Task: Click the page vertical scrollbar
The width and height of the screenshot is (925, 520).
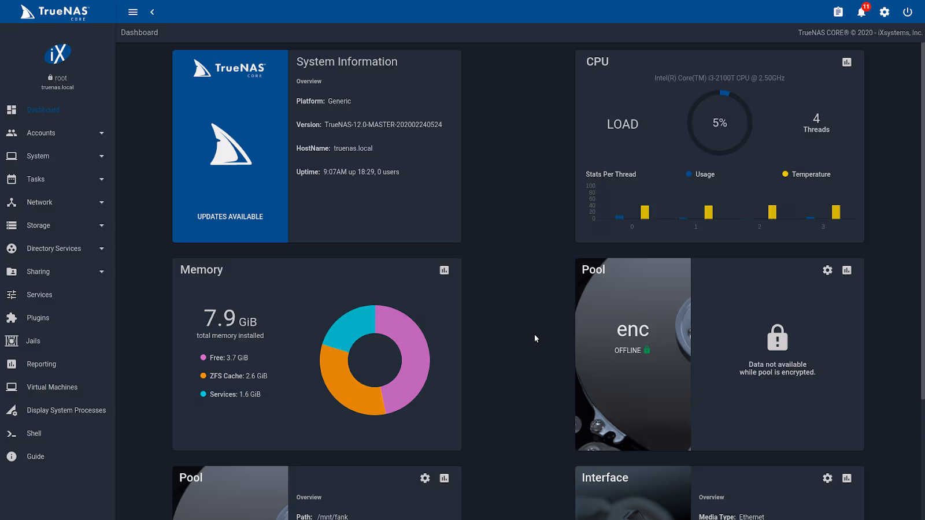Action: coord(923,220)
